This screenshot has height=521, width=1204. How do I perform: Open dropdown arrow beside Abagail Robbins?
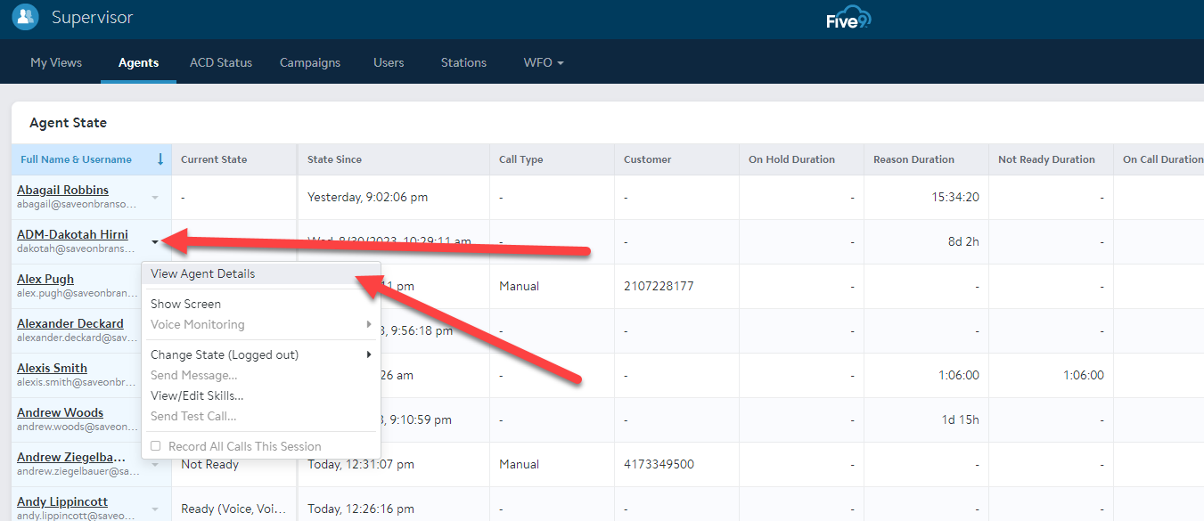tap(155, 197)
